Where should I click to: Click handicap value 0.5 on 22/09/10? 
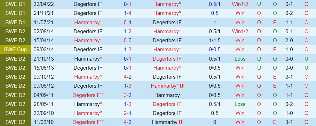(215, 113)
